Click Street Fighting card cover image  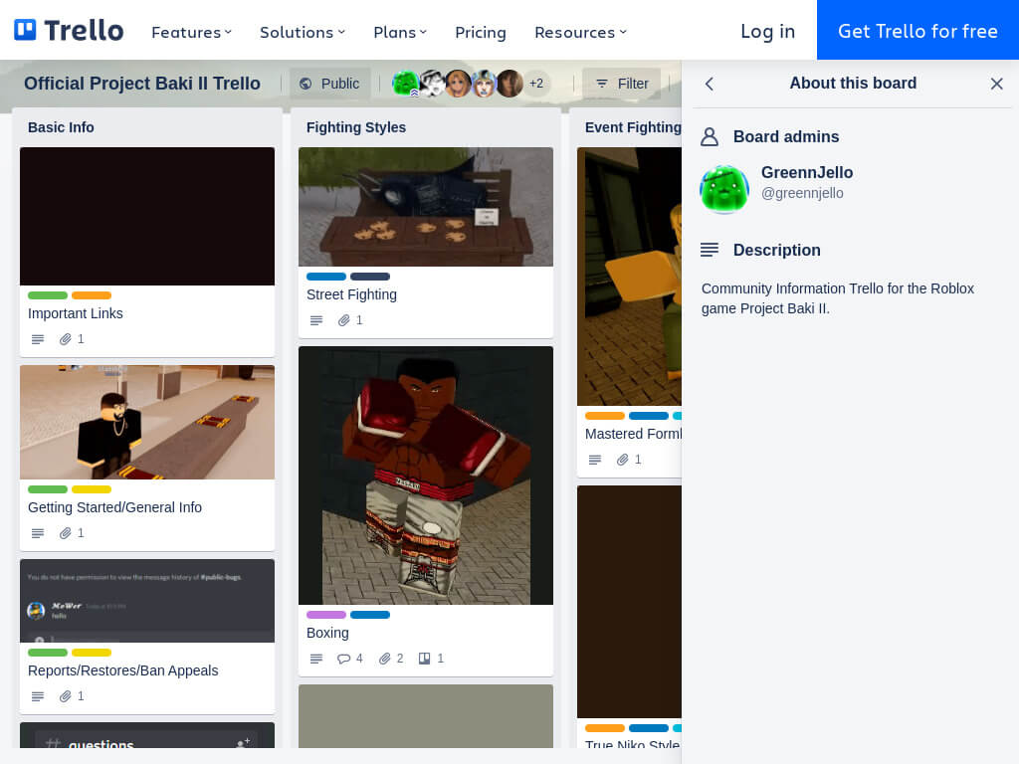click(x=426, y=207)
